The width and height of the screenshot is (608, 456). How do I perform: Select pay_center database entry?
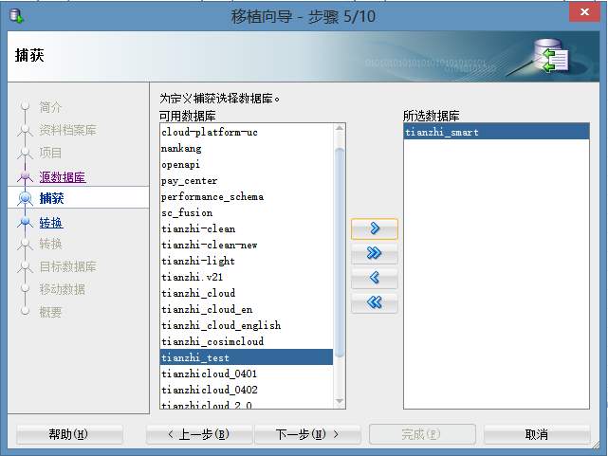tap(247, 180)
